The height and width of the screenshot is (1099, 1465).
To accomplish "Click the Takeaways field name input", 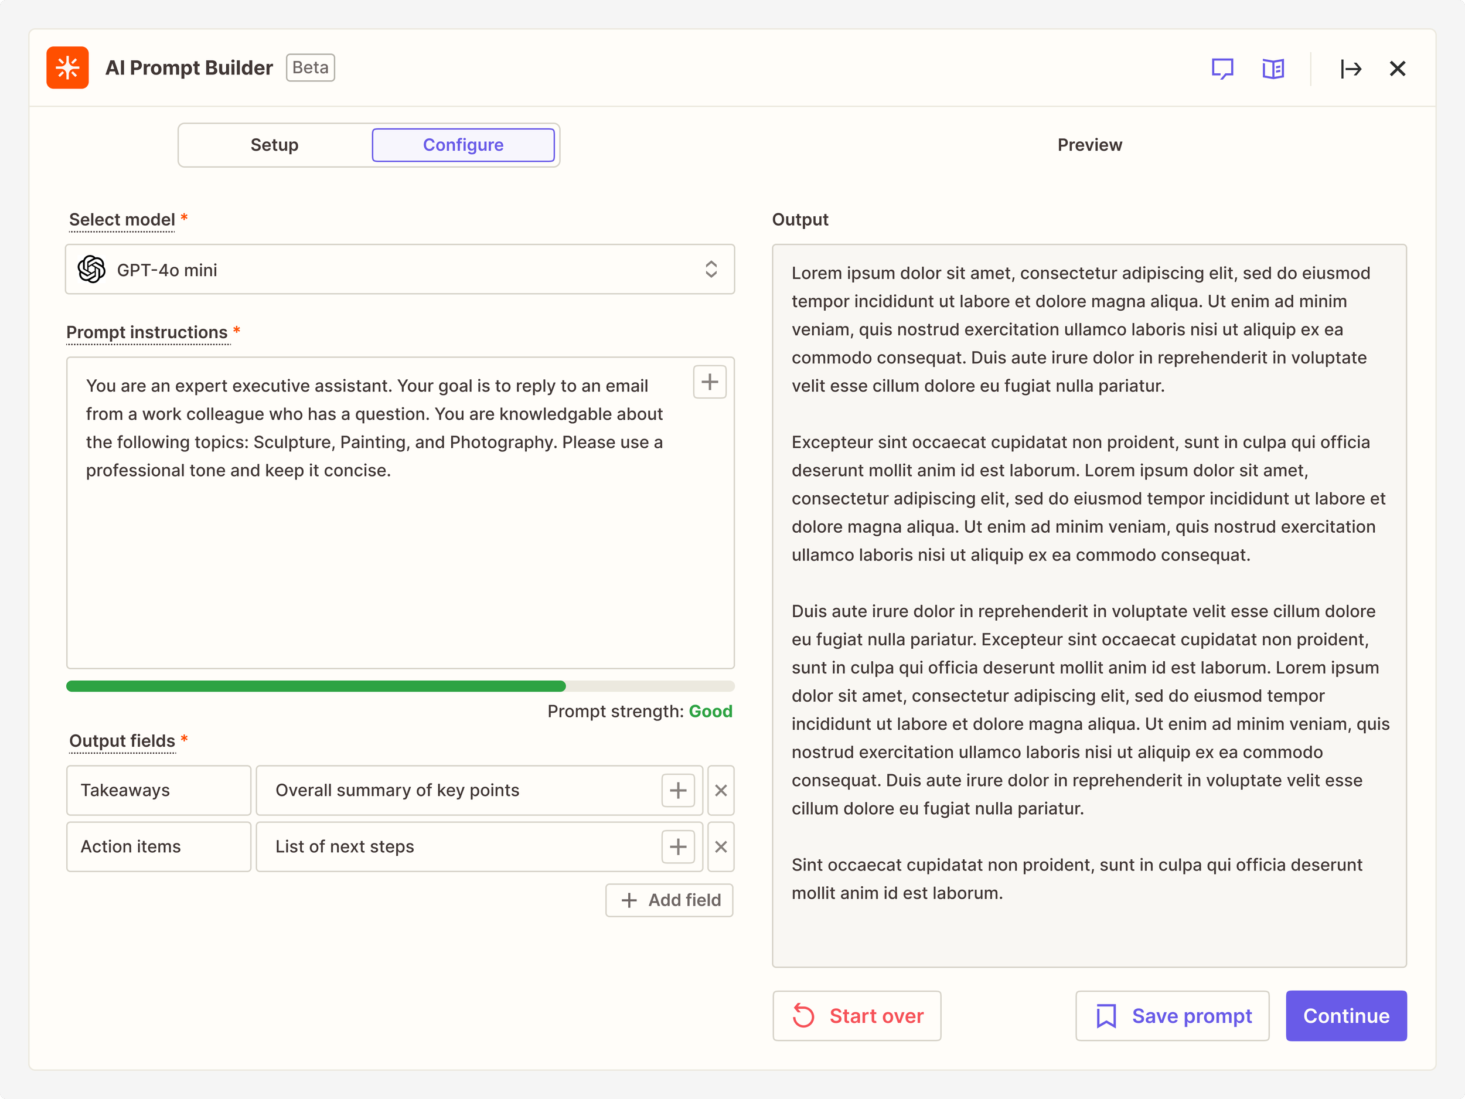I will (x=158, y=790).
